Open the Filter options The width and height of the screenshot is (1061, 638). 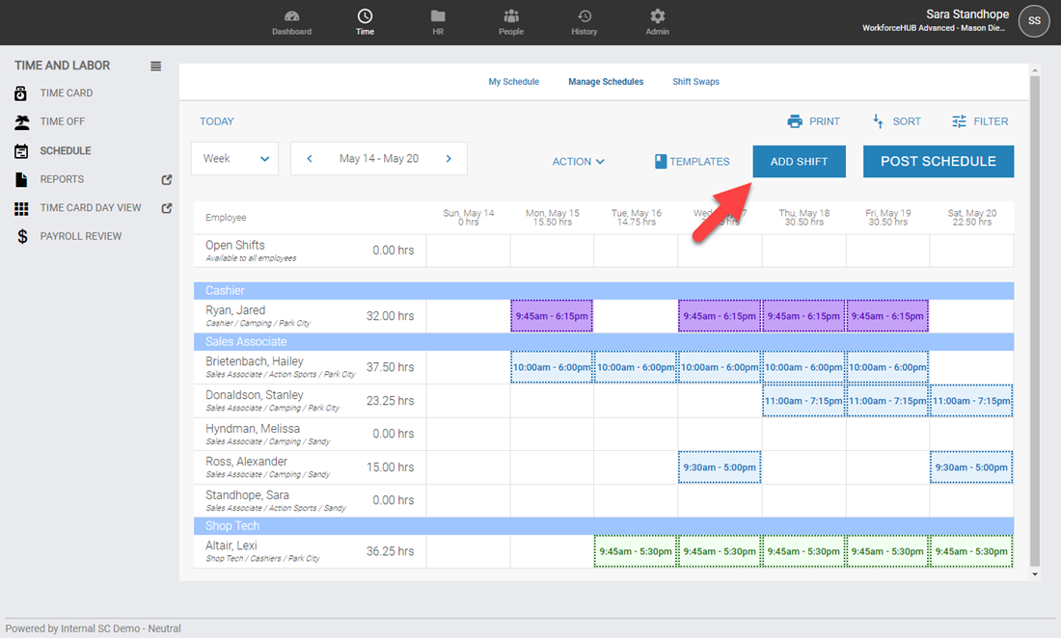[979, 121]
